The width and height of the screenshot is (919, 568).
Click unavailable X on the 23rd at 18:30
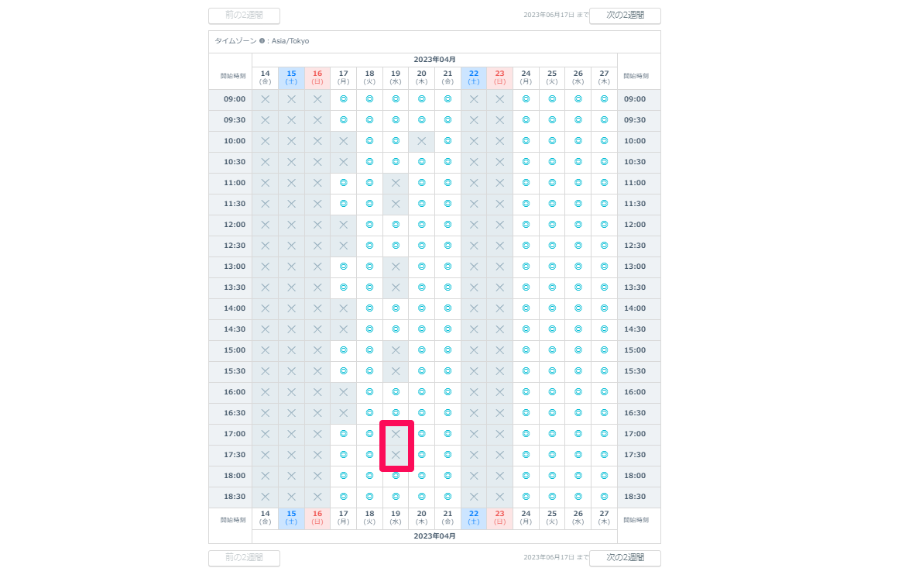point(500,497)
